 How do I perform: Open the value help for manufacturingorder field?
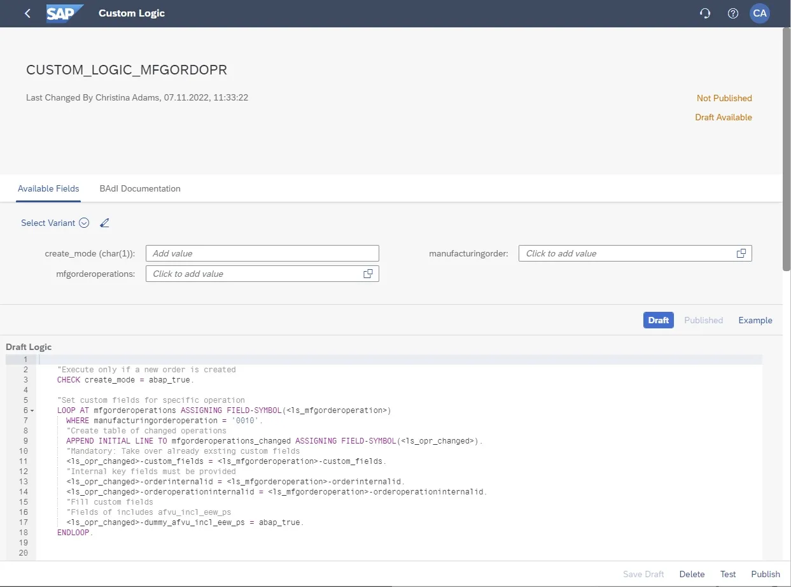[741, 253]
